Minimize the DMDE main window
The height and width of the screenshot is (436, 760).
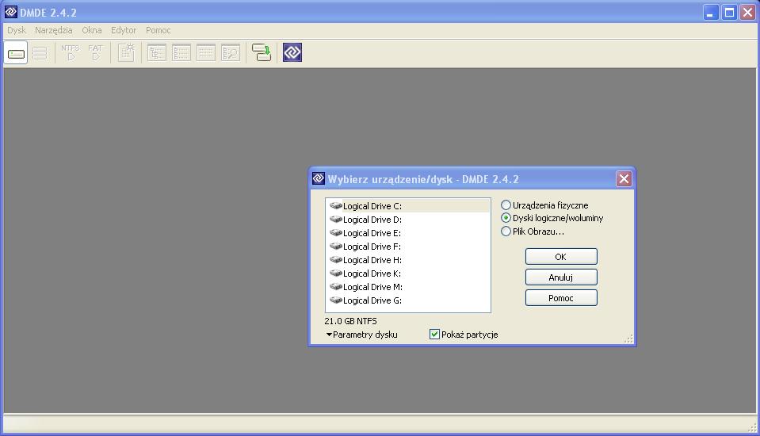click(711, 12)
